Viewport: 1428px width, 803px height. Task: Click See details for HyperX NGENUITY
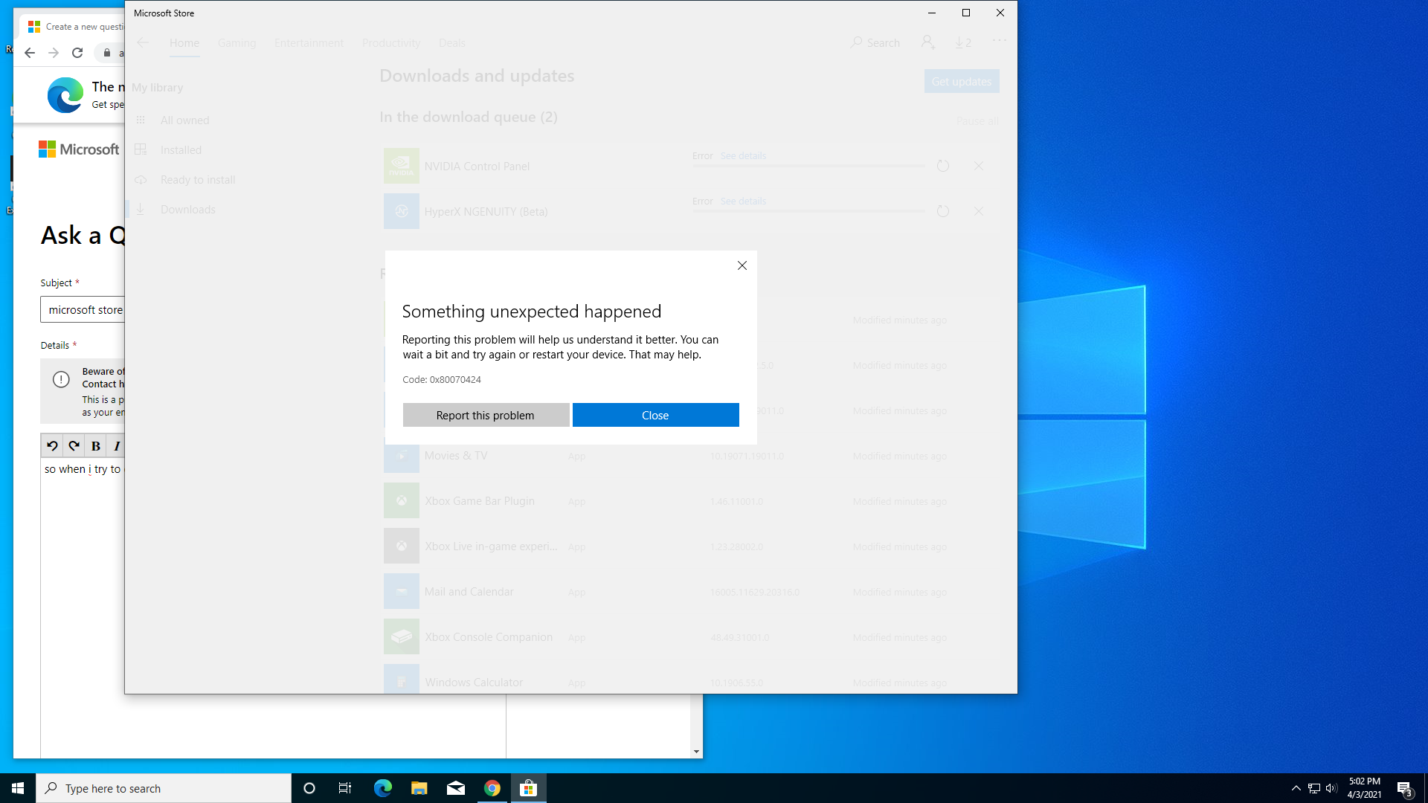[x=743, y=201]
